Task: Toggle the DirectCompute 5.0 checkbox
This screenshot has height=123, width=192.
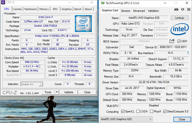Action: coord(165,111)
